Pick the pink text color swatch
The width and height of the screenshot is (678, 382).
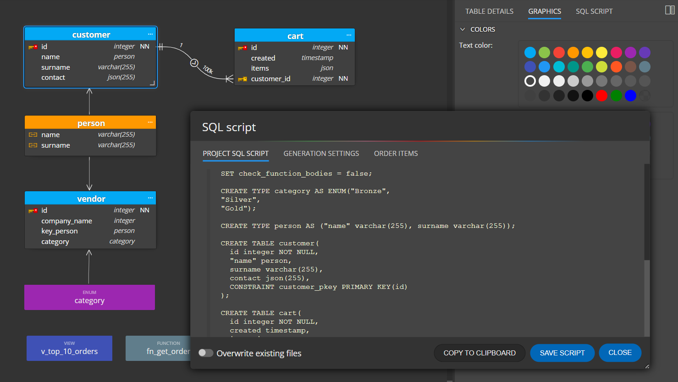[616, 52]
